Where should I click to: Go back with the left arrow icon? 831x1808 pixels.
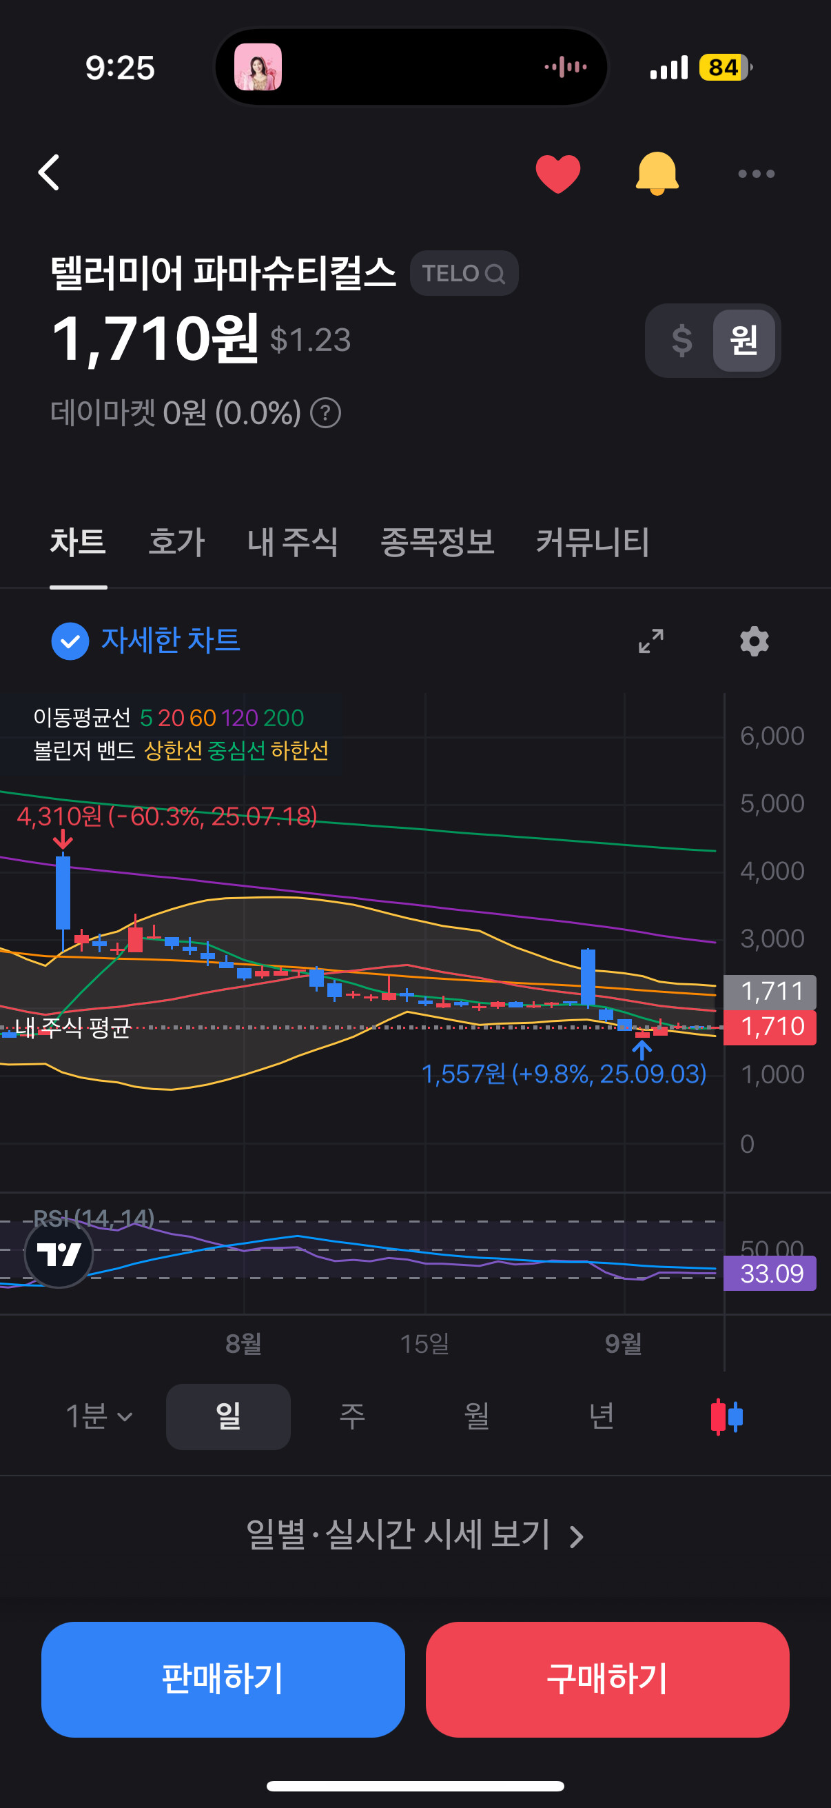[x=49, y=172]
